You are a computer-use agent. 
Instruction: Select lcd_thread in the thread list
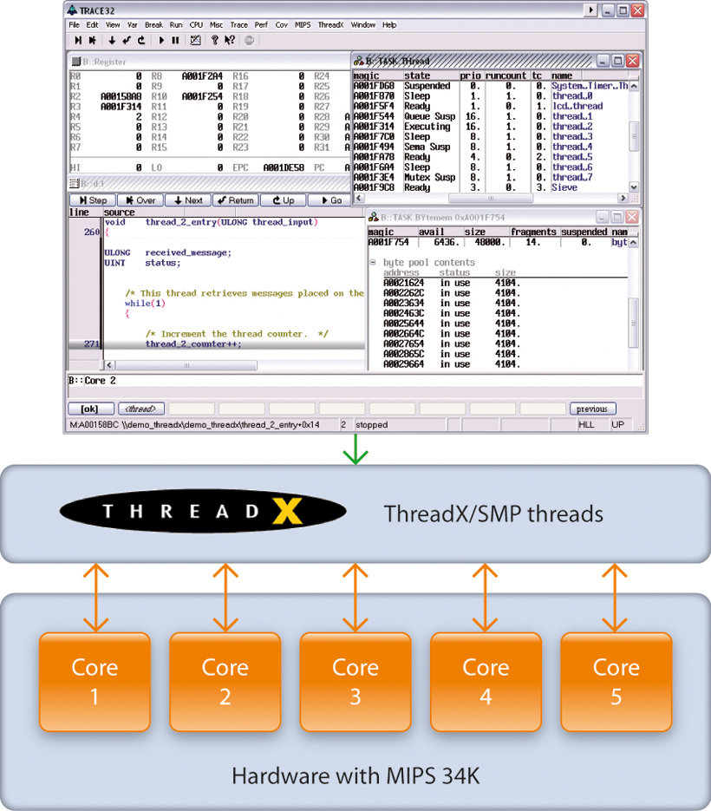coord(577,106)
